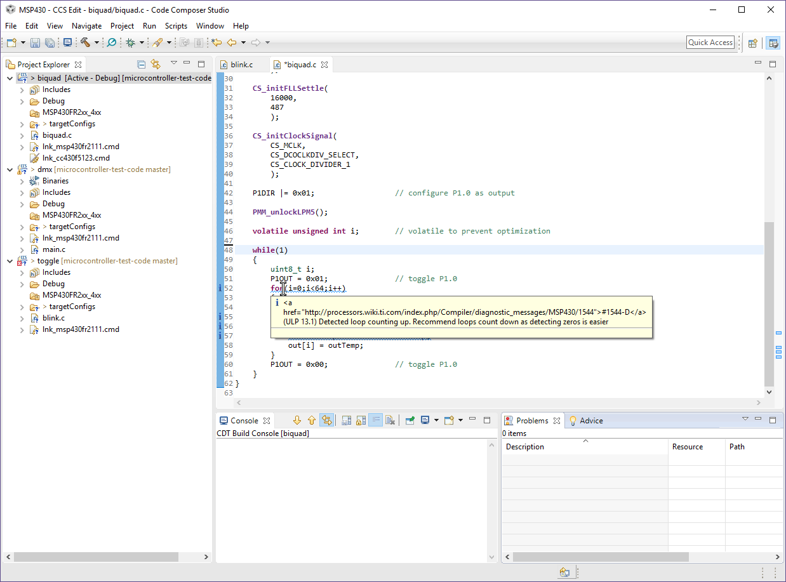
Task: Open the Scripts menu
Action: point(176,26)
